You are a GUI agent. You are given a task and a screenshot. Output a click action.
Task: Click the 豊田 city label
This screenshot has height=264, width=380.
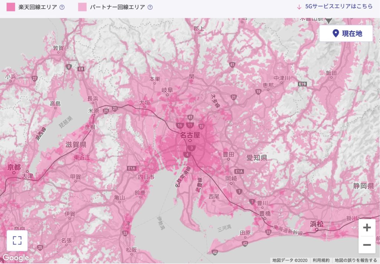[228, 154]
